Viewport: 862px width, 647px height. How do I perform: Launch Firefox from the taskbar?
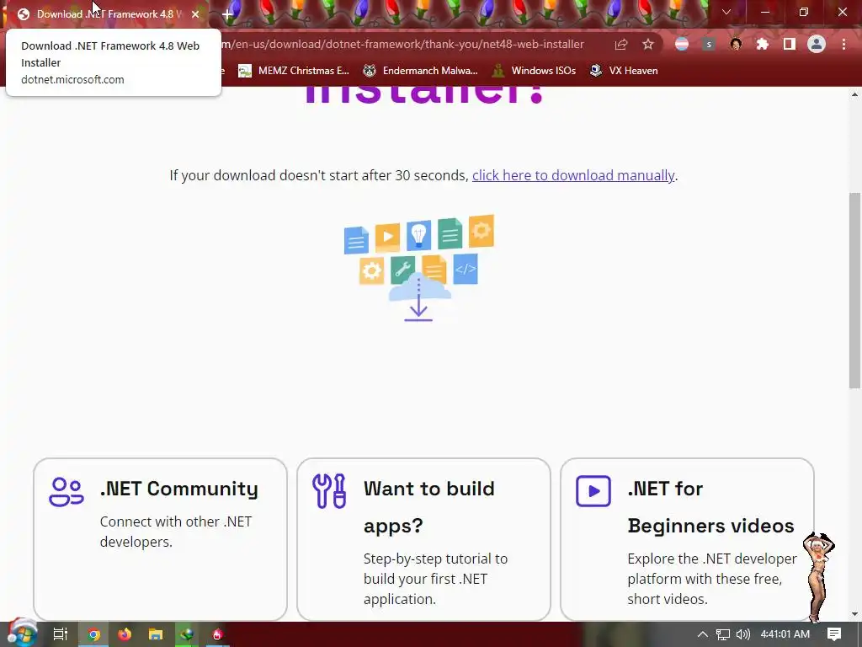coord(125,634)
